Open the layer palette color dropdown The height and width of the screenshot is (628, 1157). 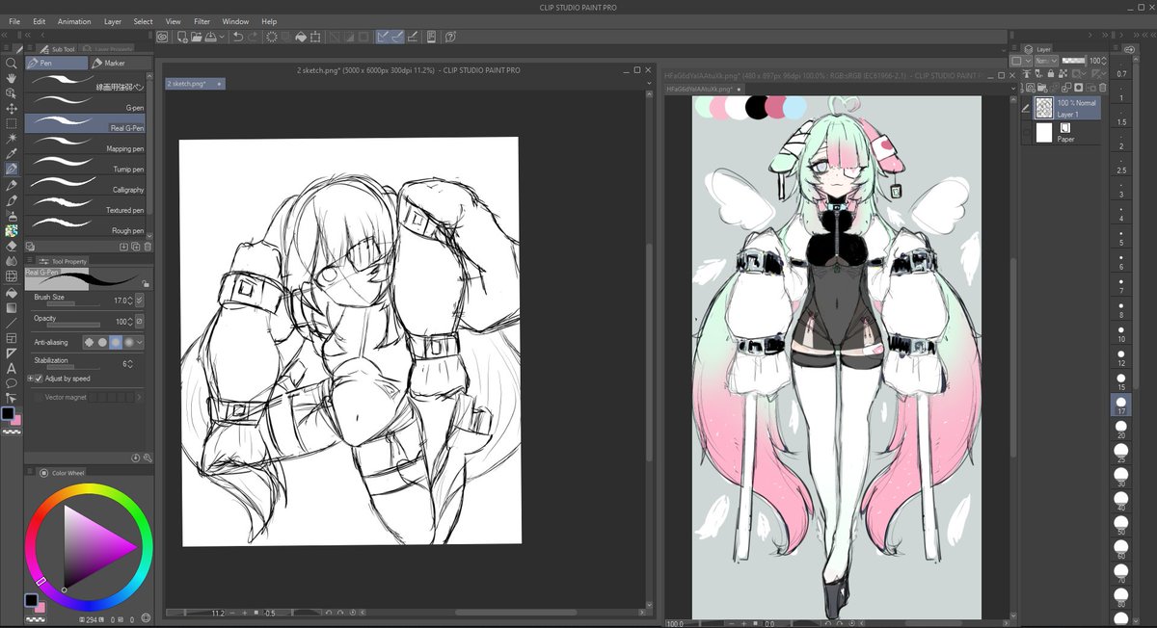point(1021,61)
